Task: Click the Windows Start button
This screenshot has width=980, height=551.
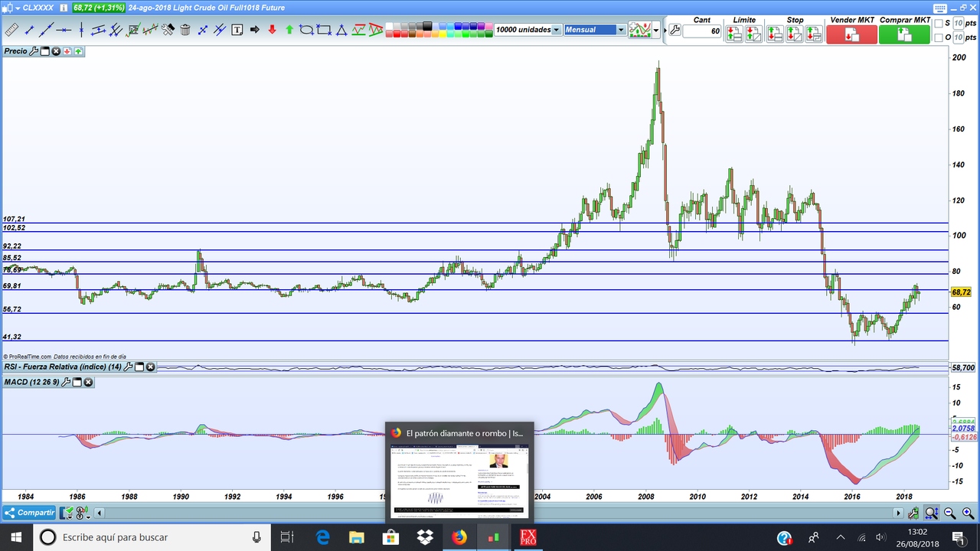Action: tap(16, 537)
